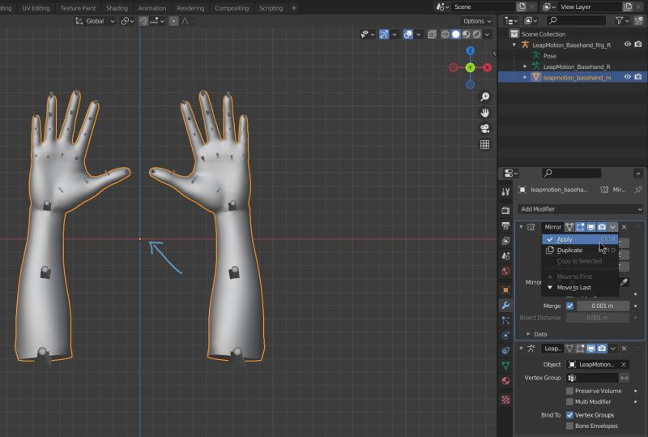Open the Output properties printer tab icon
This screenshot has width=648, height=437.
tap(505, 226)
